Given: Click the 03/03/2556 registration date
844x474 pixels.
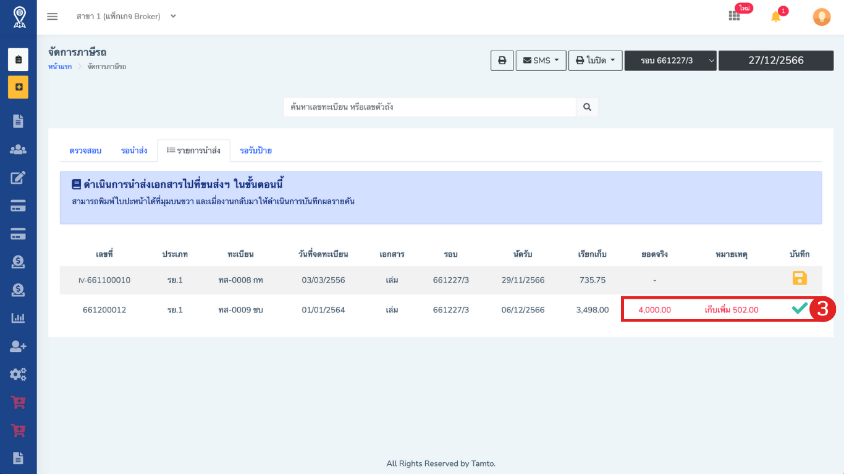Looking at the screenshot, I should point(323,280).
